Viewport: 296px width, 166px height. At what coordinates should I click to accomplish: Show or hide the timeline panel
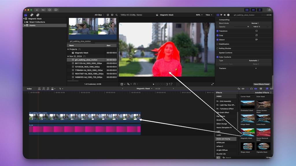[253, 10]
